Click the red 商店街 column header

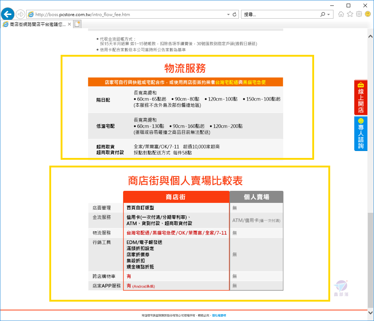point(176,197)
